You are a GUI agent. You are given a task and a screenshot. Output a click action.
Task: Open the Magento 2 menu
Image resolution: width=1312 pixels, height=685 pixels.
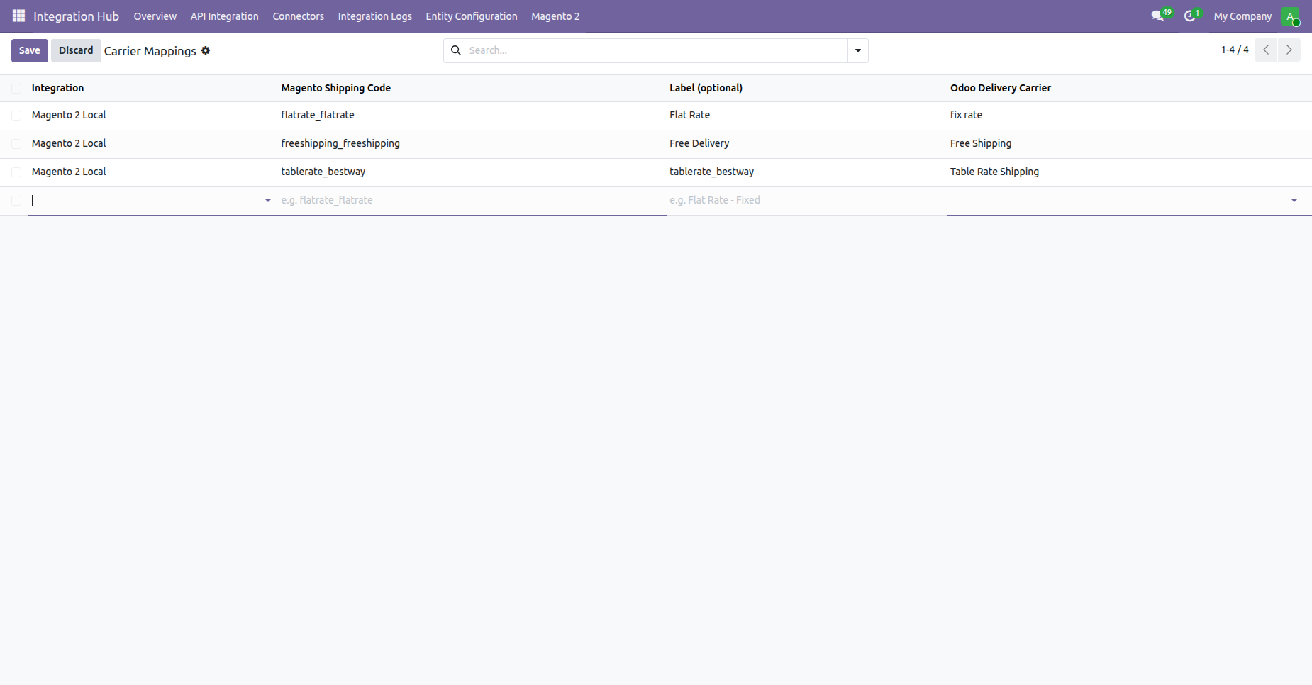click(555, 16)
